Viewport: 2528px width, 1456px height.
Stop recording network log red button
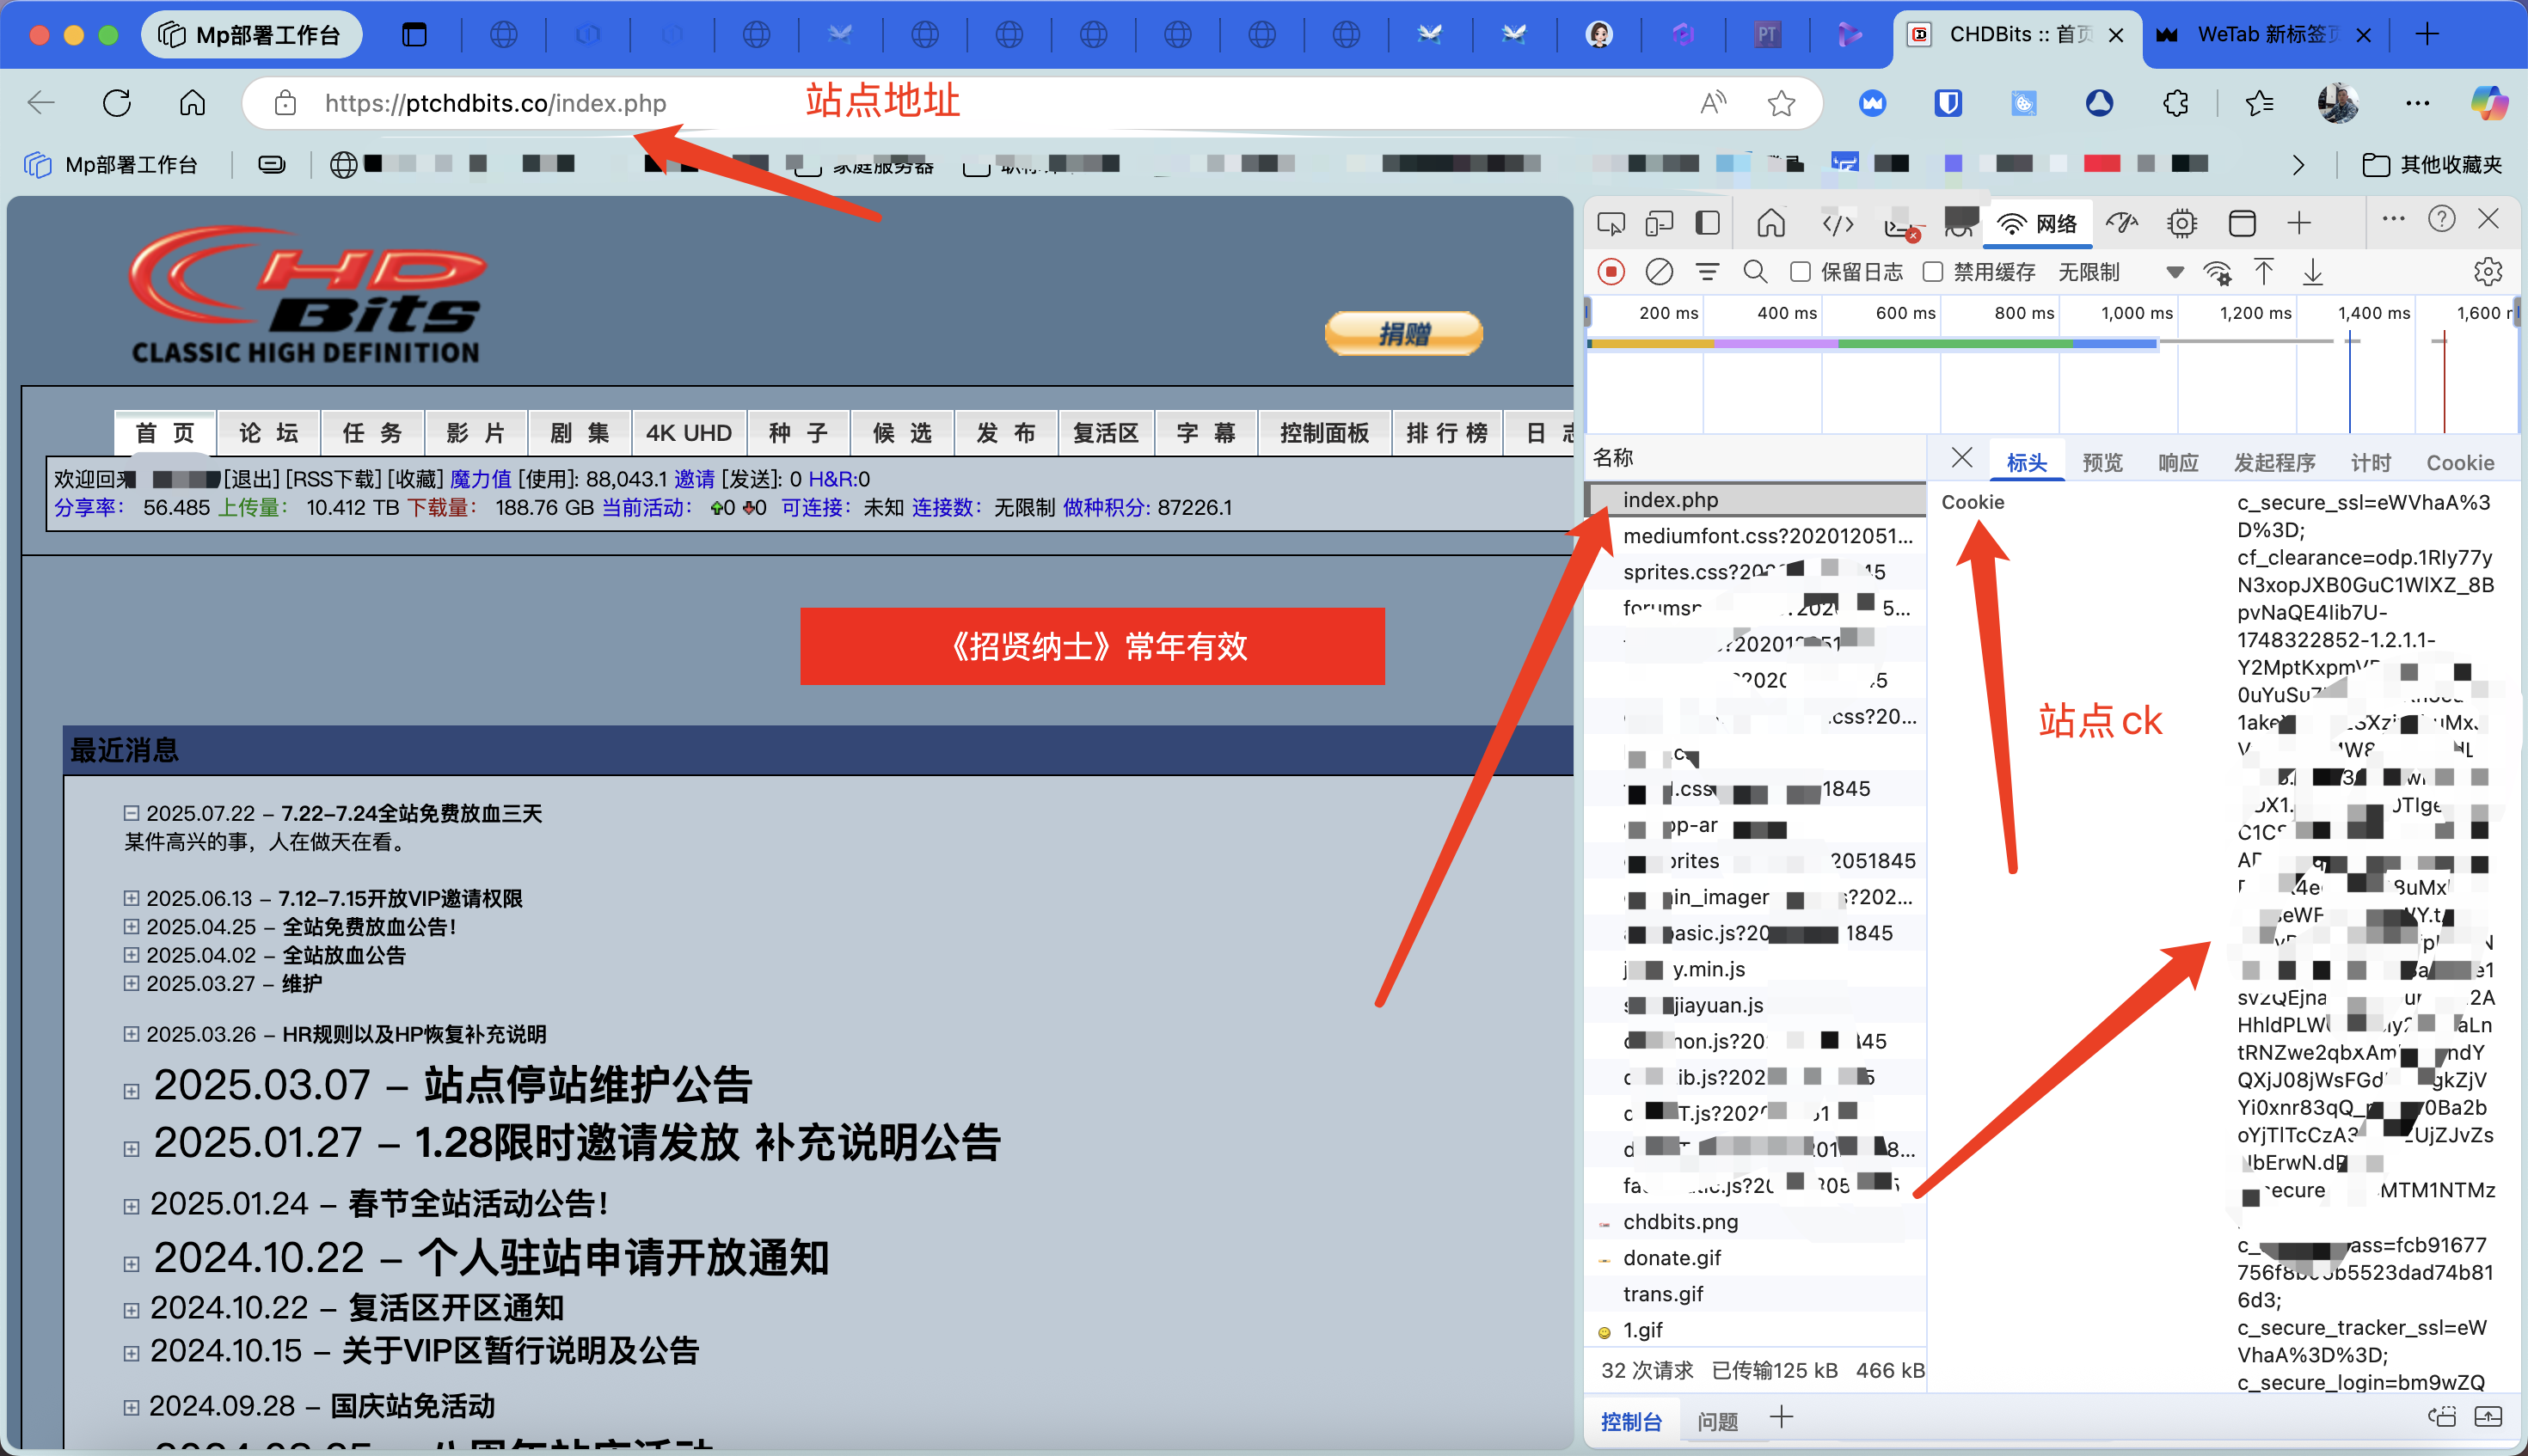1611,272
